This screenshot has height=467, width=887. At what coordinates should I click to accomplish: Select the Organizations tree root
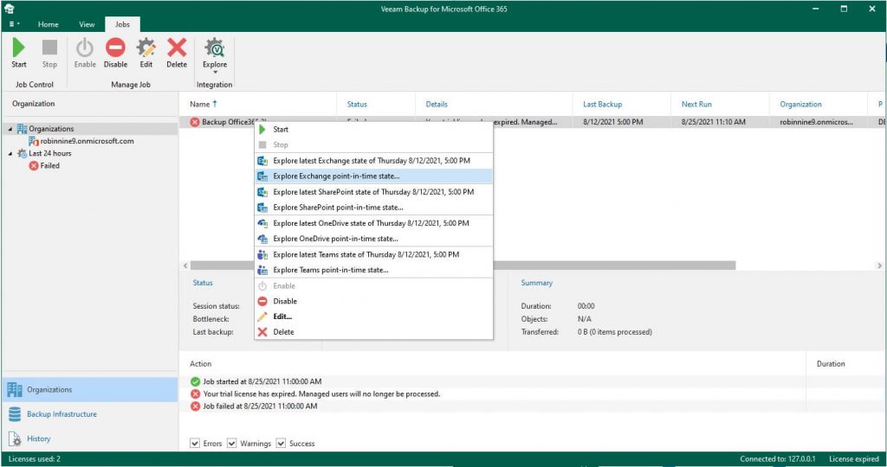click(51, 129)
